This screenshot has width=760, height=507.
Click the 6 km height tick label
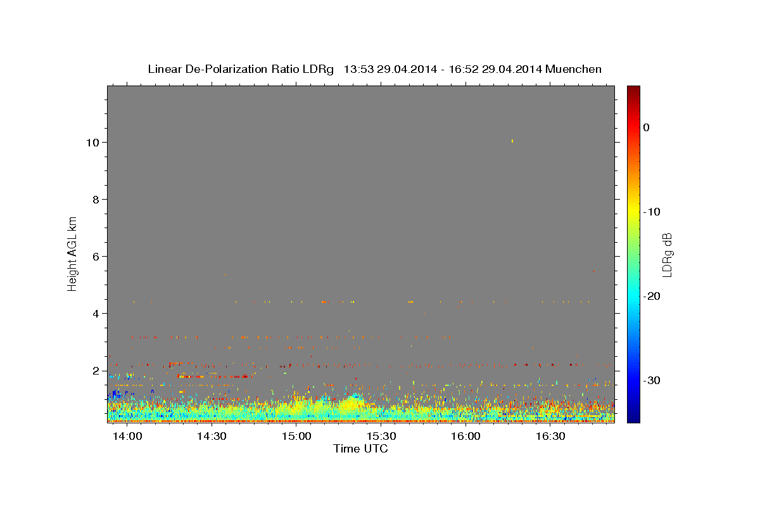tap(96, 257)
